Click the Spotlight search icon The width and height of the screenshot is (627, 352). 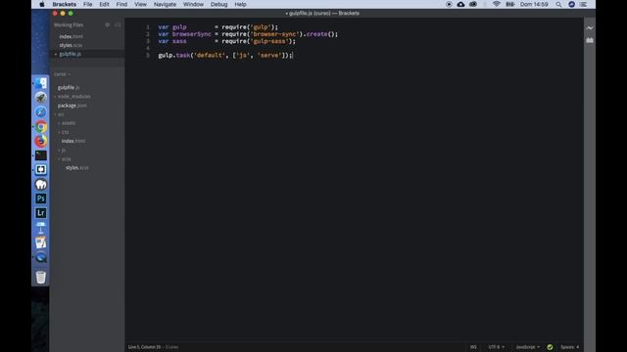[558, 4]
